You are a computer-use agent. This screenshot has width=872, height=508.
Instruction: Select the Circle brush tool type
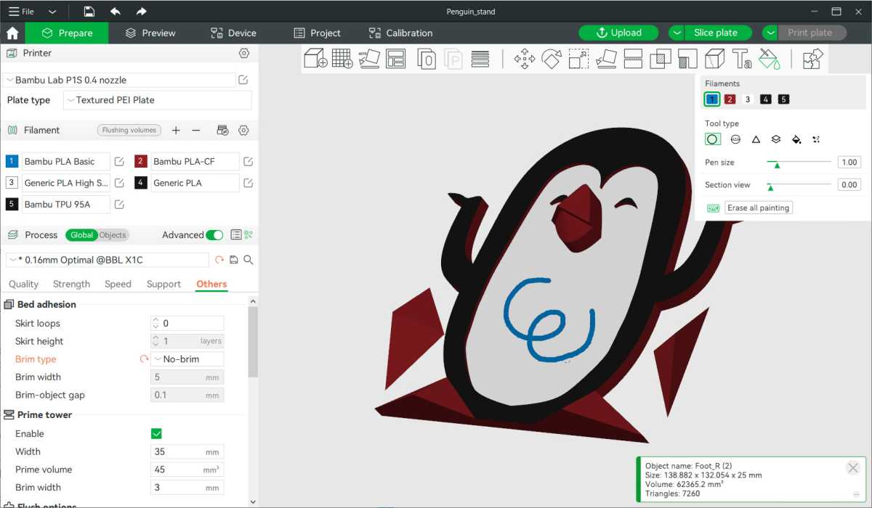(713, 139)
